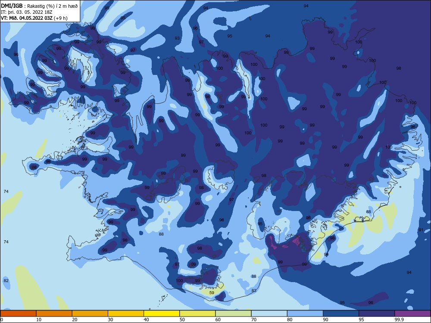The height and width of the screenshot is (323, 431).
Task: Select the '93' humidity value on the map
Action: (x=177, y=38)
